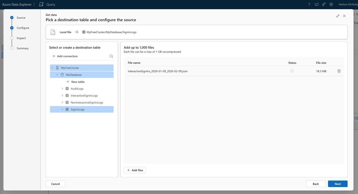Click the MyFreeCluster/MyDatabase/SigninLogs destination path
The height and width of the screenshot is (194, 358).
(111, 32)
